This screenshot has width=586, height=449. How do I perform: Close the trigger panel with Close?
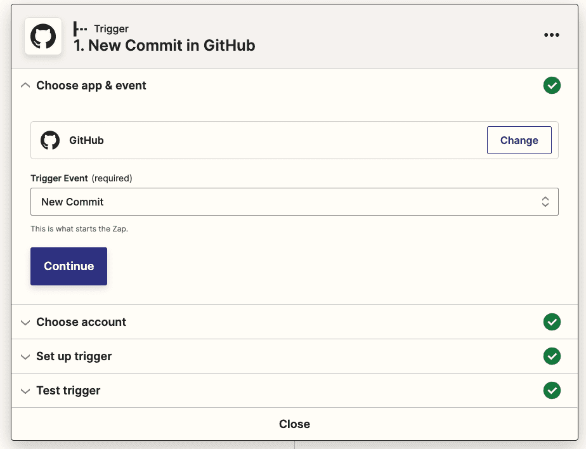point(294,424)
